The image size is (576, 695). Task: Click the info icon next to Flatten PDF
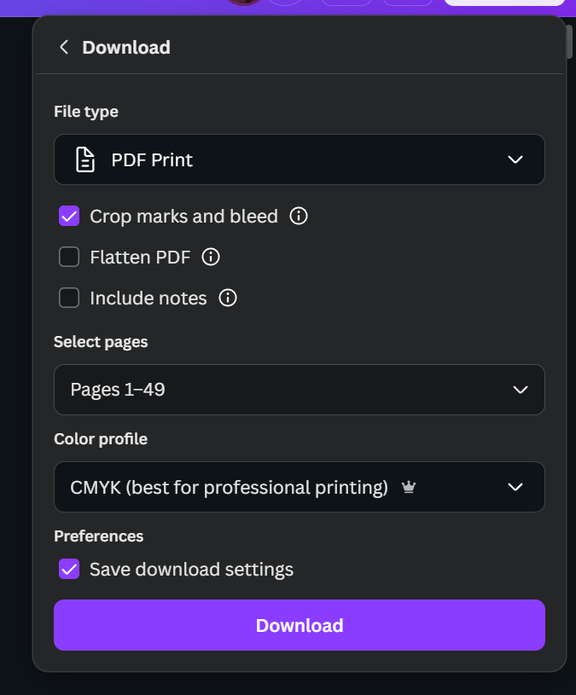pos(211,257)
